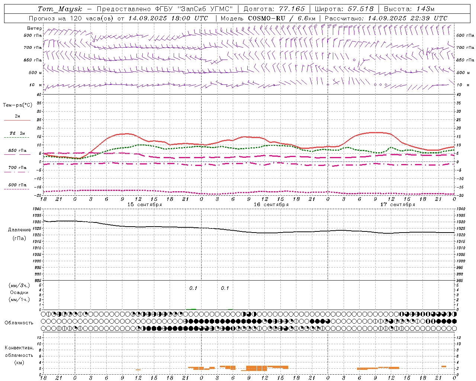Select the 'Модель COSMO-RU / 6.6км' model text

pos(268,18)
